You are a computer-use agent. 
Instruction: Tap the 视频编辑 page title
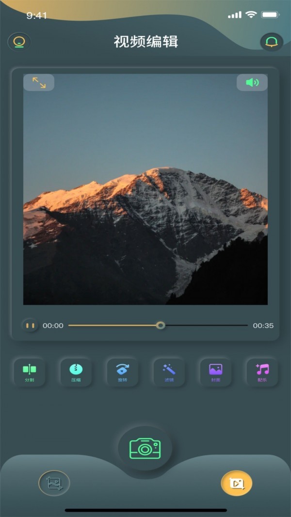pos(146,42)
